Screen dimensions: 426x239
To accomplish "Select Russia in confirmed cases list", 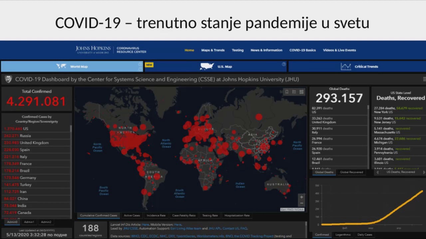I will click(36, 136).
